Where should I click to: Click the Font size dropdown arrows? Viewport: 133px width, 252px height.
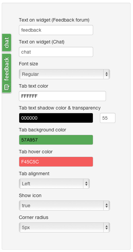click(x=106, y=74)
